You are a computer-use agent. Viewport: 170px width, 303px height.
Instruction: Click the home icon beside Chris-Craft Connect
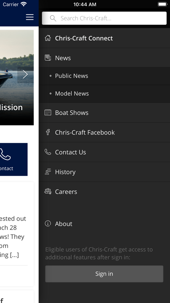48,38
